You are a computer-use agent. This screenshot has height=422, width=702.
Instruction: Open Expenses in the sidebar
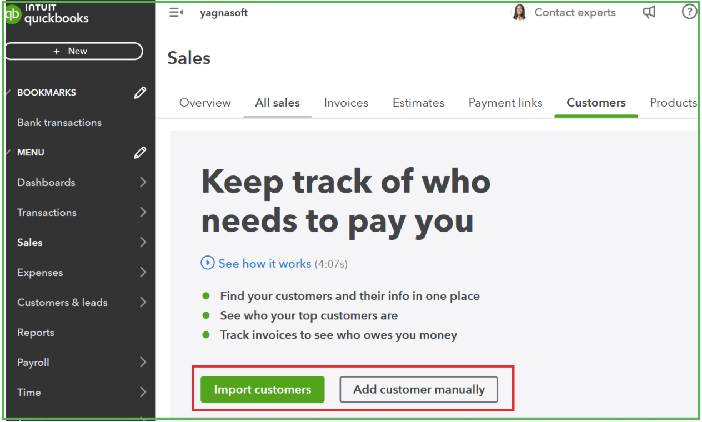pos(40,273)
